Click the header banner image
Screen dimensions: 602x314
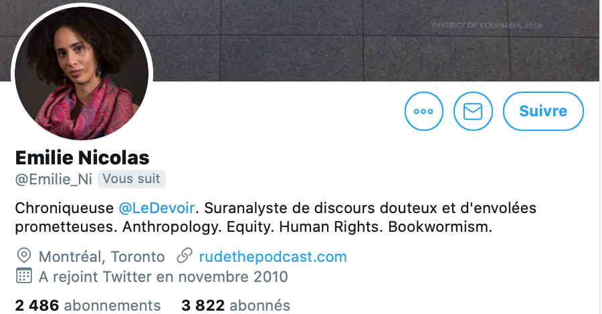[376, 41]
